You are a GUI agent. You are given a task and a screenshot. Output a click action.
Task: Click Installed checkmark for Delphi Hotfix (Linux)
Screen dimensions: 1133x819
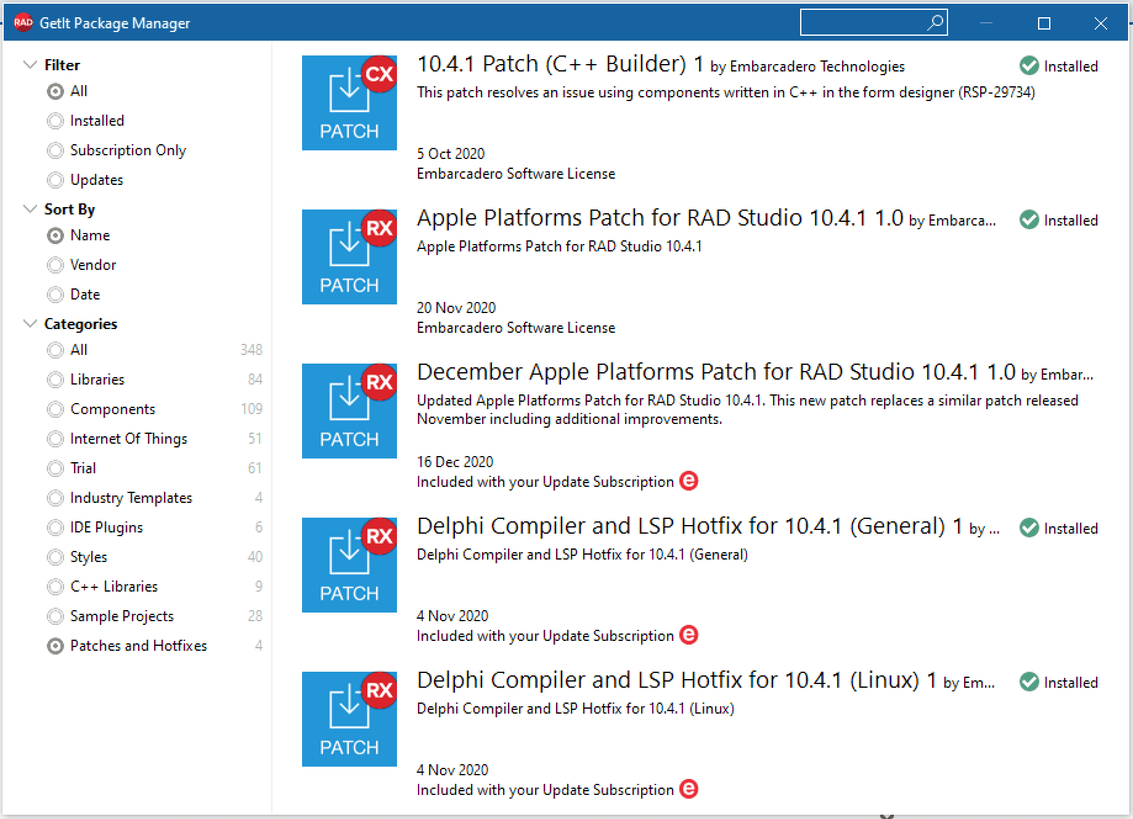pos(1029,682)
